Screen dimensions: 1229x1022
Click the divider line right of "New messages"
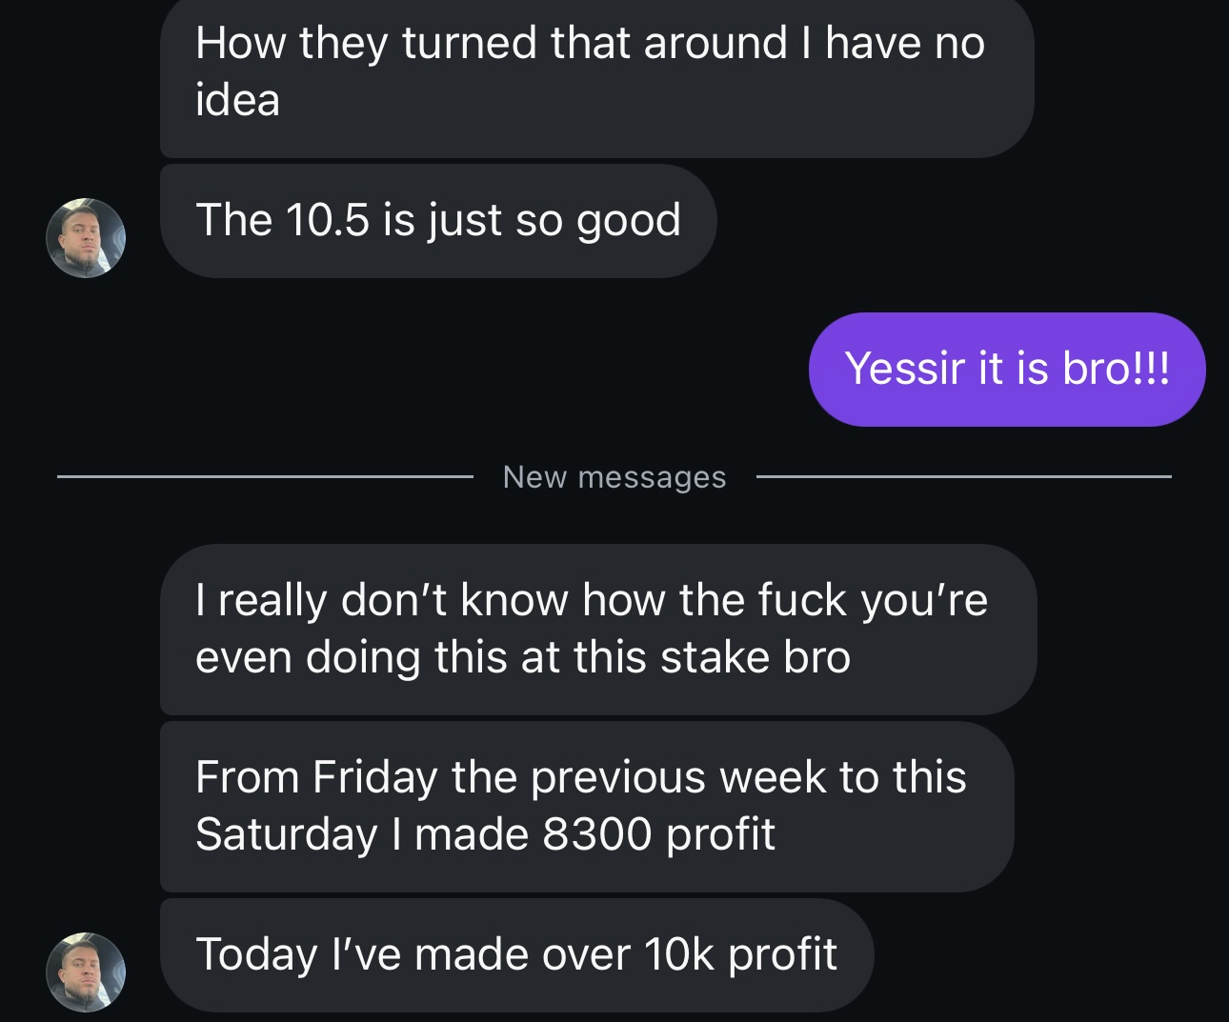(x=962, y=476)
